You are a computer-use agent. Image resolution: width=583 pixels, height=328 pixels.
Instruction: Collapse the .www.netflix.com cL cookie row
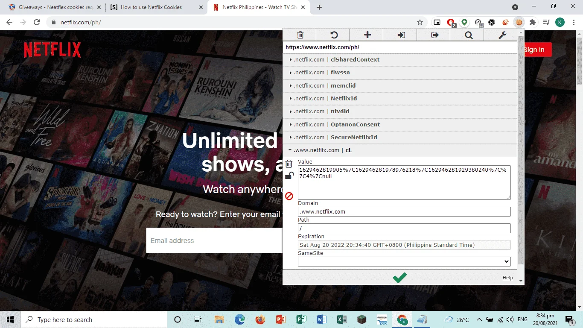400,150
